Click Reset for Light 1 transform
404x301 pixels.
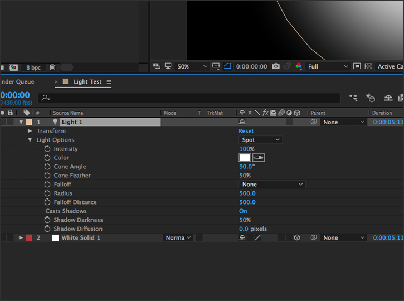(246, 131)
